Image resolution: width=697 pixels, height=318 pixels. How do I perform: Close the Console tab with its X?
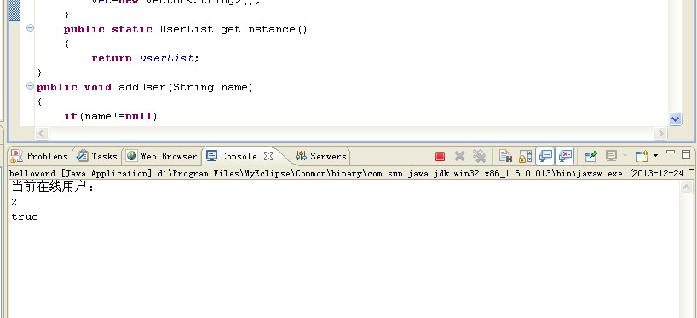pos(268,156)
